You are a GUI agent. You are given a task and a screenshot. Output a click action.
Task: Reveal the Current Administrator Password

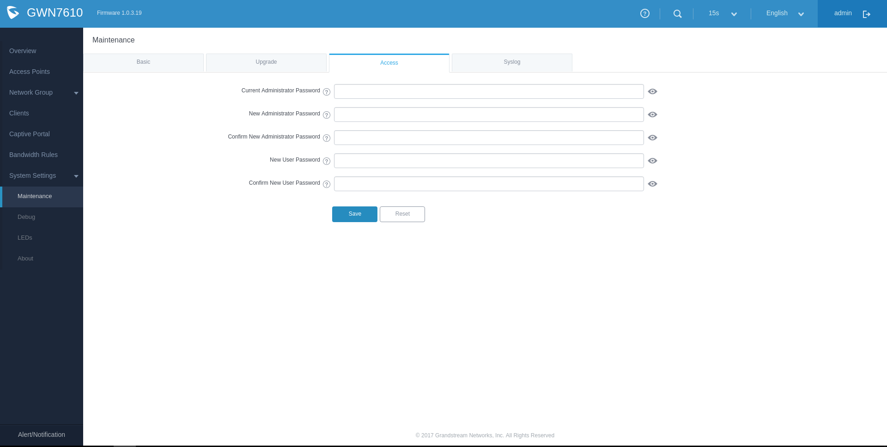(x=652, y=91)
